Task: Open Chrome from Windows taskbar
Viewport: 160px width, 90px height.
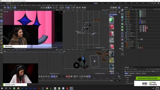Action: (x=47, y=88)
